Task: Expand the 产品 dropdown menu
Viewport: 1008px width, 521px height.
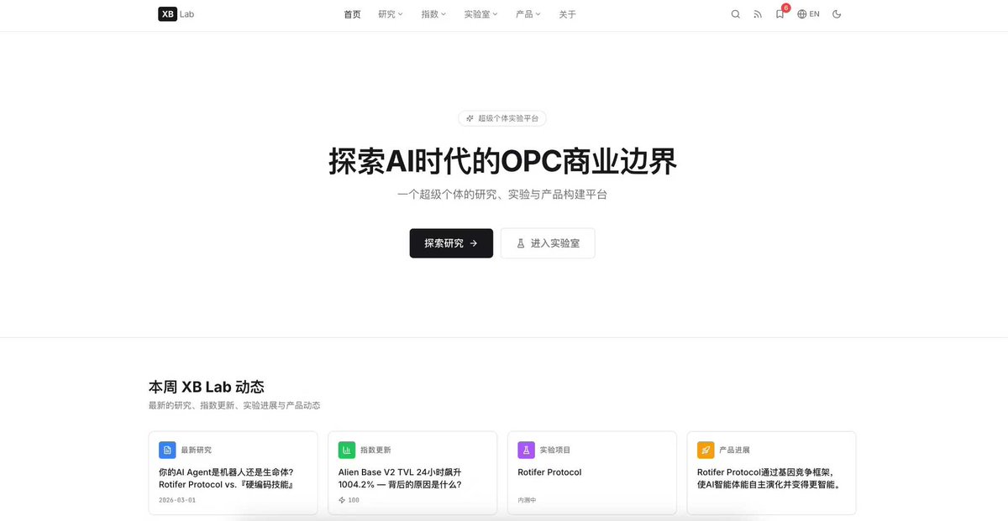Action: [528, 14]
